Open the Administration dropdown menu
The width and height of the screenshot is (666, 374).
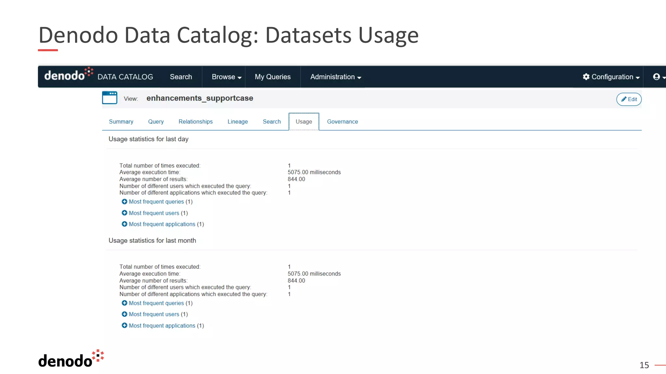[x=336, y=77]
